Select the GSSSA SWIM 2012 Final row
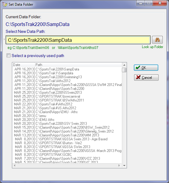The height and width of the screenshot is (183, 169). 67,84
